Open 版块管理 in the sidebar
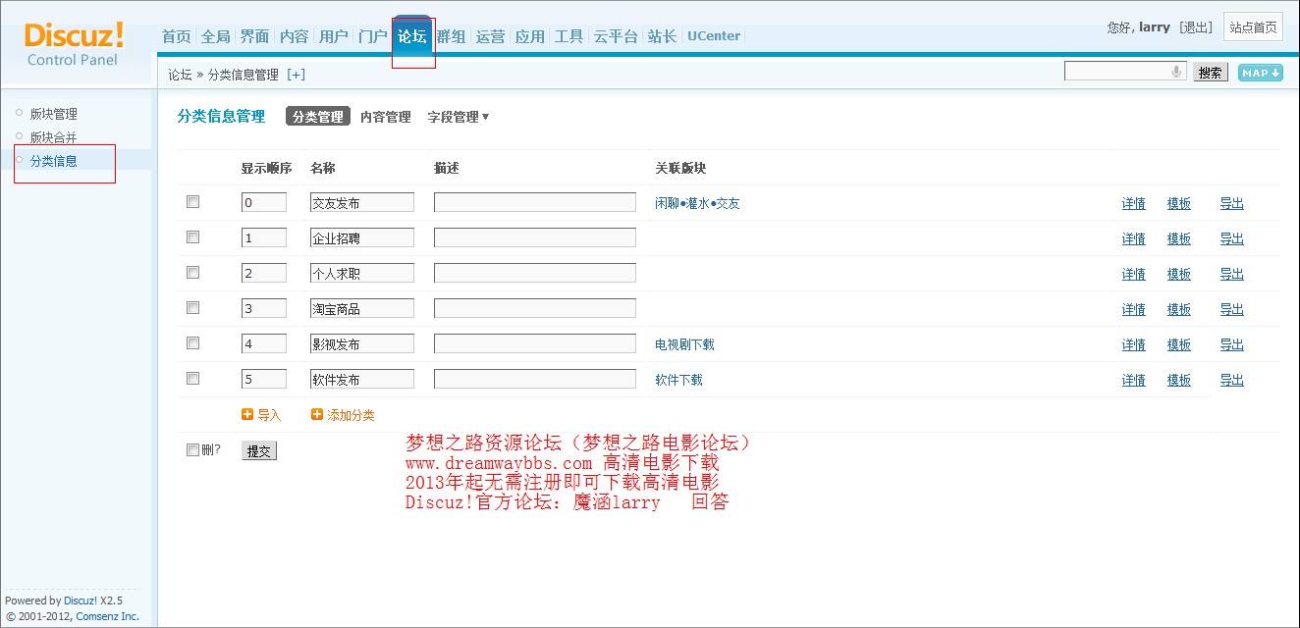1300x628 pixels. click(x=54, y=114)
